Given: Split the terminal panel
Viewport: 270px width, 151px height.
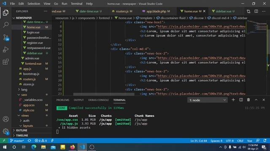Looking at the screenshot, I should coord(241,100).
